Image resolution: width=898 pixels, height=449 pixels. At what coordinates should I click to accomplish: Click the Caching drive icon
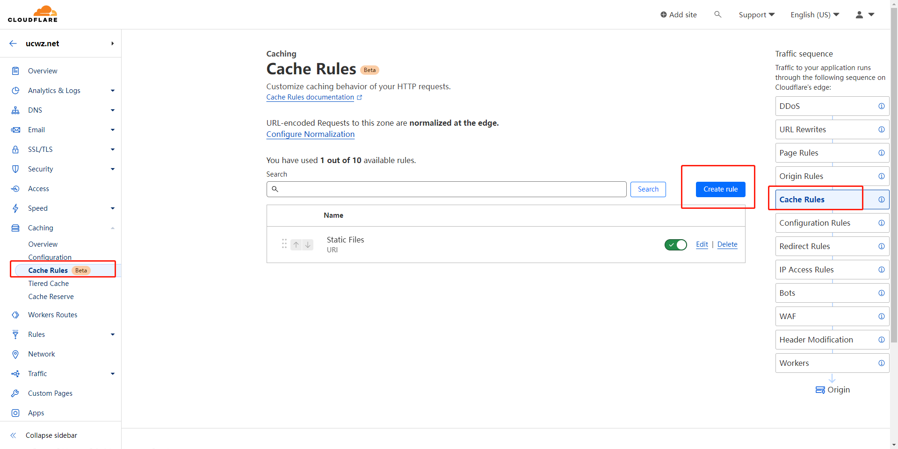pos(15,228)
